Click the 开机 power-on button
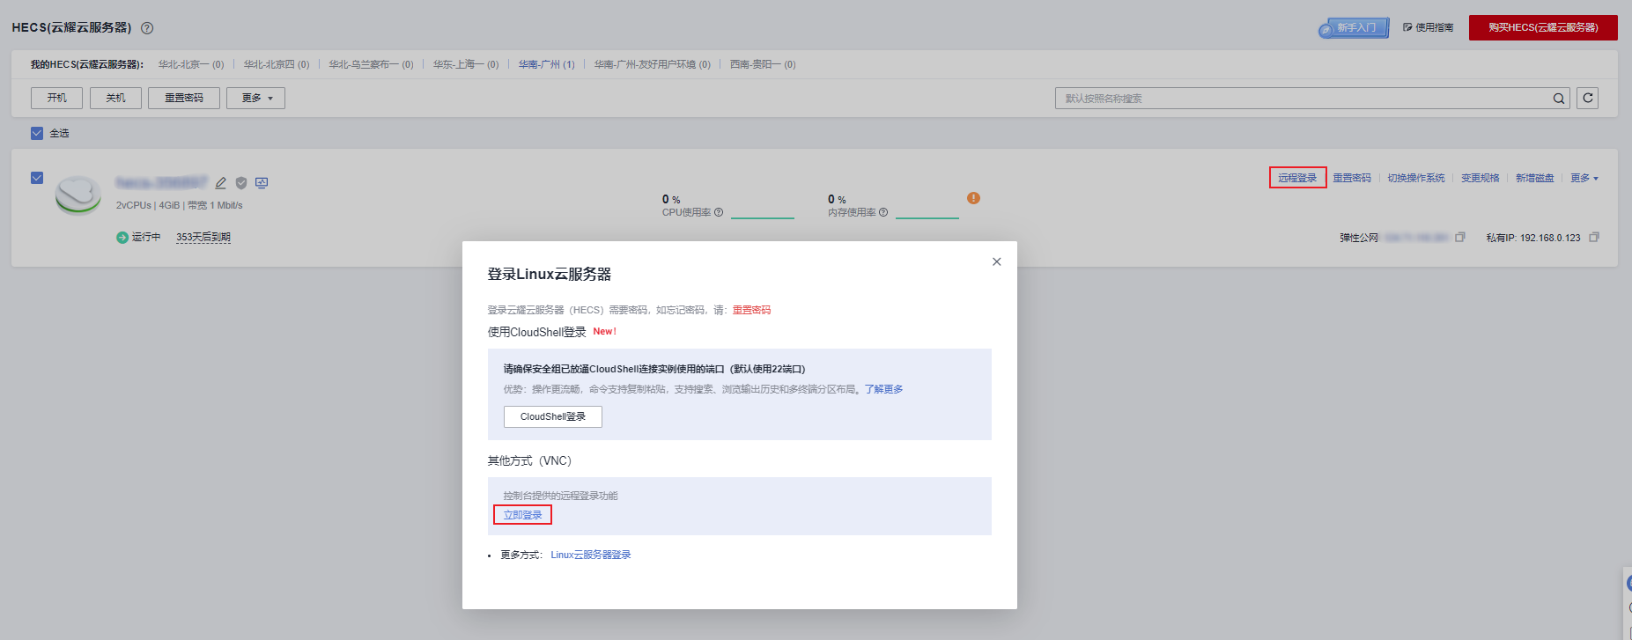Image resolution: width=1632 pixels, height=640 pixels. pyautogui.click(x=56, y=98)
